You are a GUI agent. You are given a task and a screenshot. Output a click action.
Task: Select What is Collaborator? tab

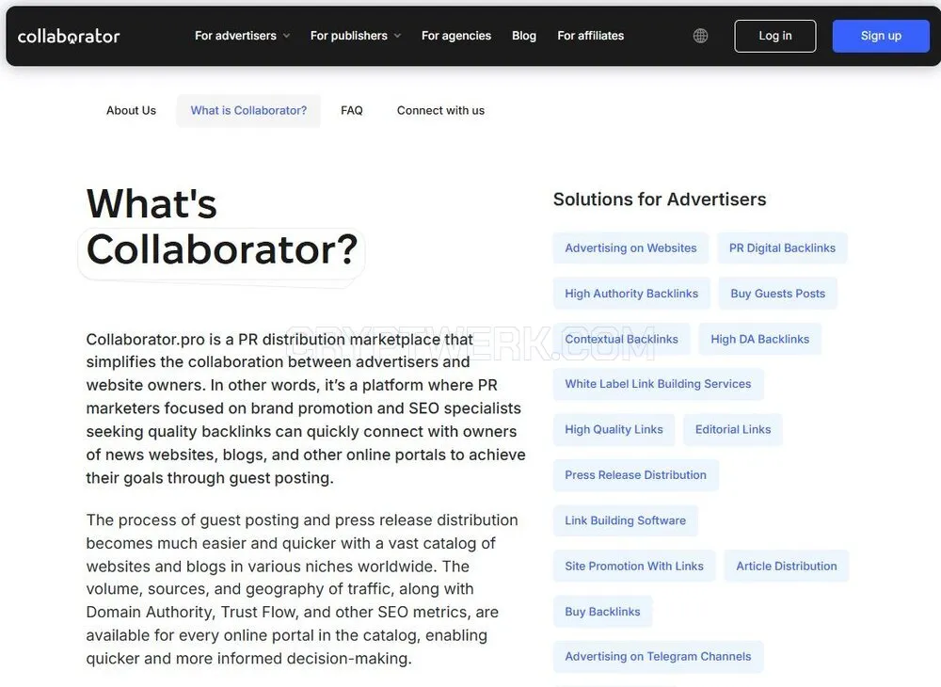pyautogui.click(x=248, y=110)
